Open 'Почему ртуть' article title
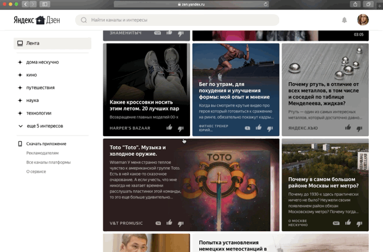Image resolution: width=383 pixels, height=252 pixels. click(x=323, y=94)
